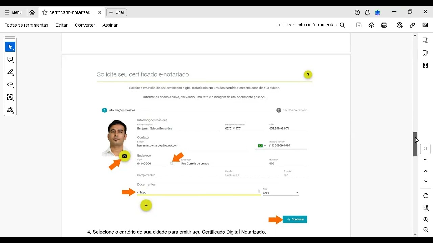433x243 pixels.
Task: Click the CEP search magnifier icon
Action: click(172, 164)
